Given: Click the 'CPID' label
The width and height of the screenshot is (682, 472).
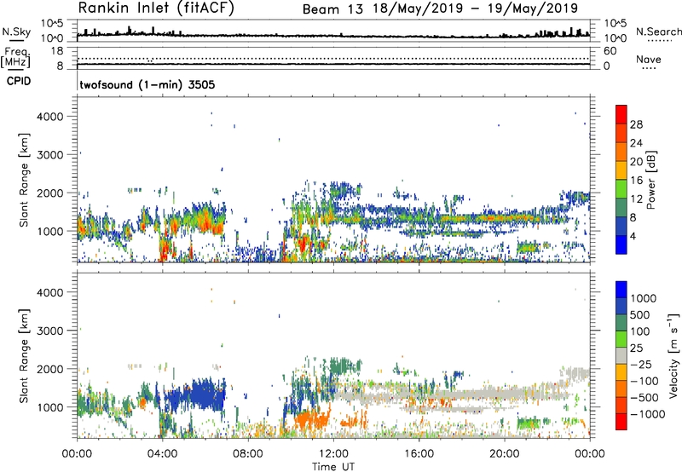Looking at the screenshot, I should 19,81.
